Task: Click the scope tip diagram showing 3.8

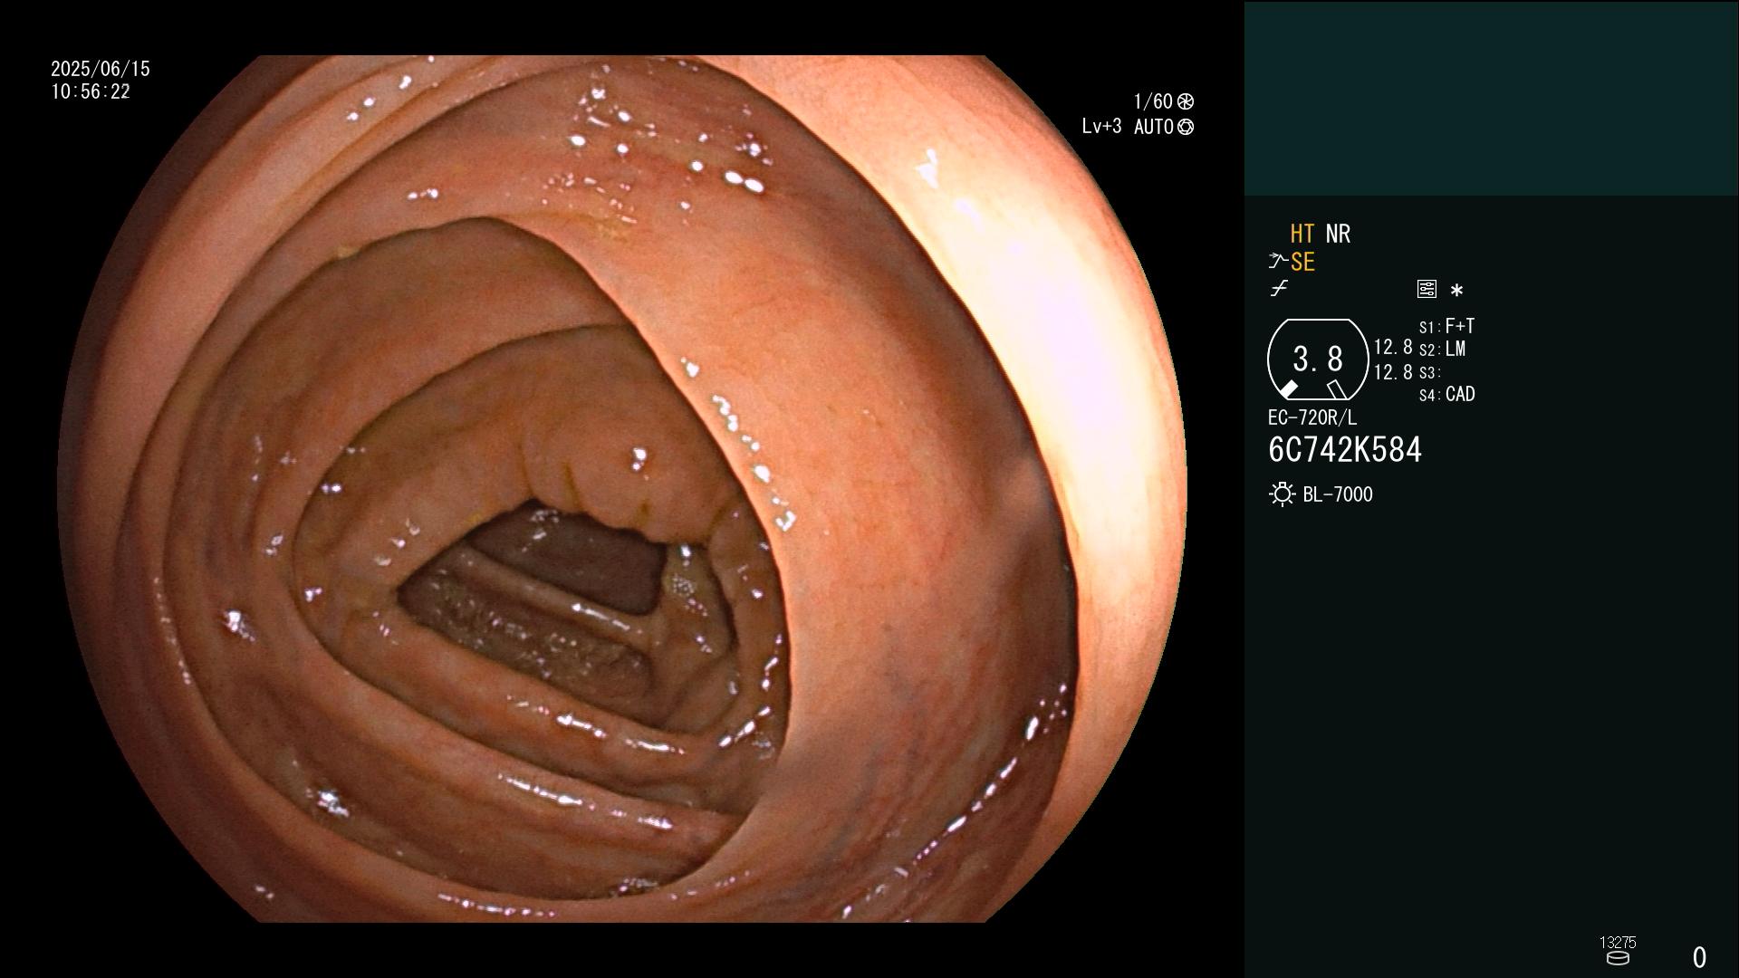Action: (1318, 360)
